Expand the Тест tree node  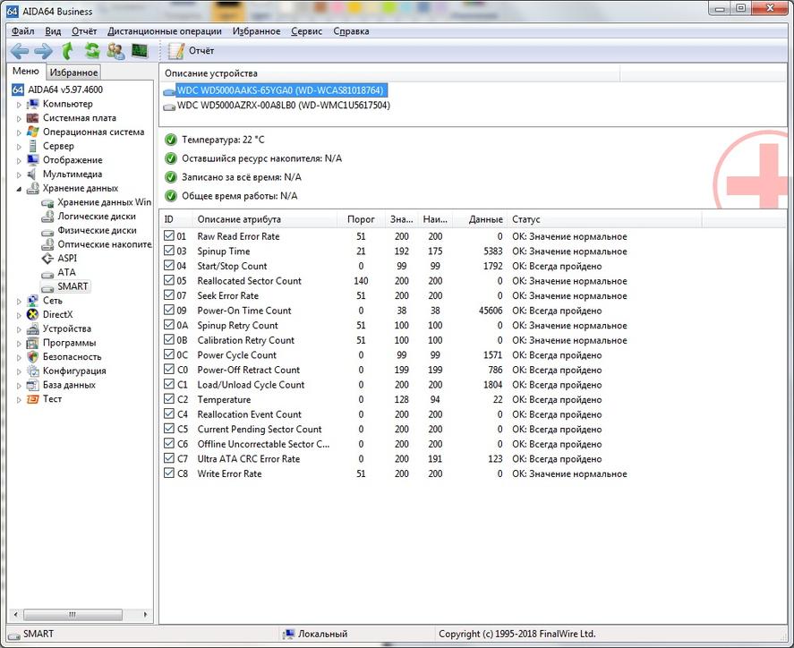coord(19,399)
